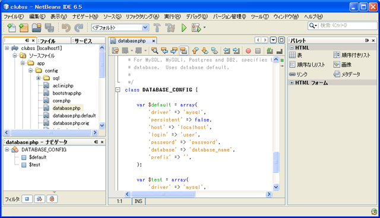Start debugging the main project
This screenshot has width=380, height=218.
pos(197,28)
